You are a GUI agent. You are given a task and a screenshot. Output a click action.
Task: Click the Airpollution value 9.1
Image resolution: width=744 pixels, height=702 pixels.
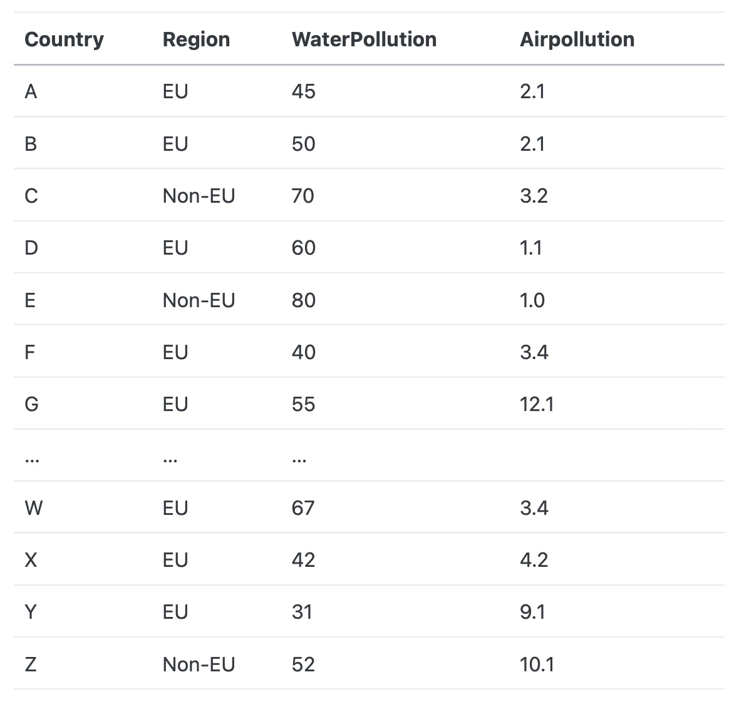(532, 611)
